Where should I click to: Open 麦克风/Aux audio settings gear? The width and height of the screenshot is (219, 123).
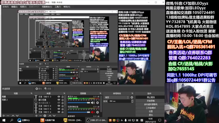coord(97,103)
